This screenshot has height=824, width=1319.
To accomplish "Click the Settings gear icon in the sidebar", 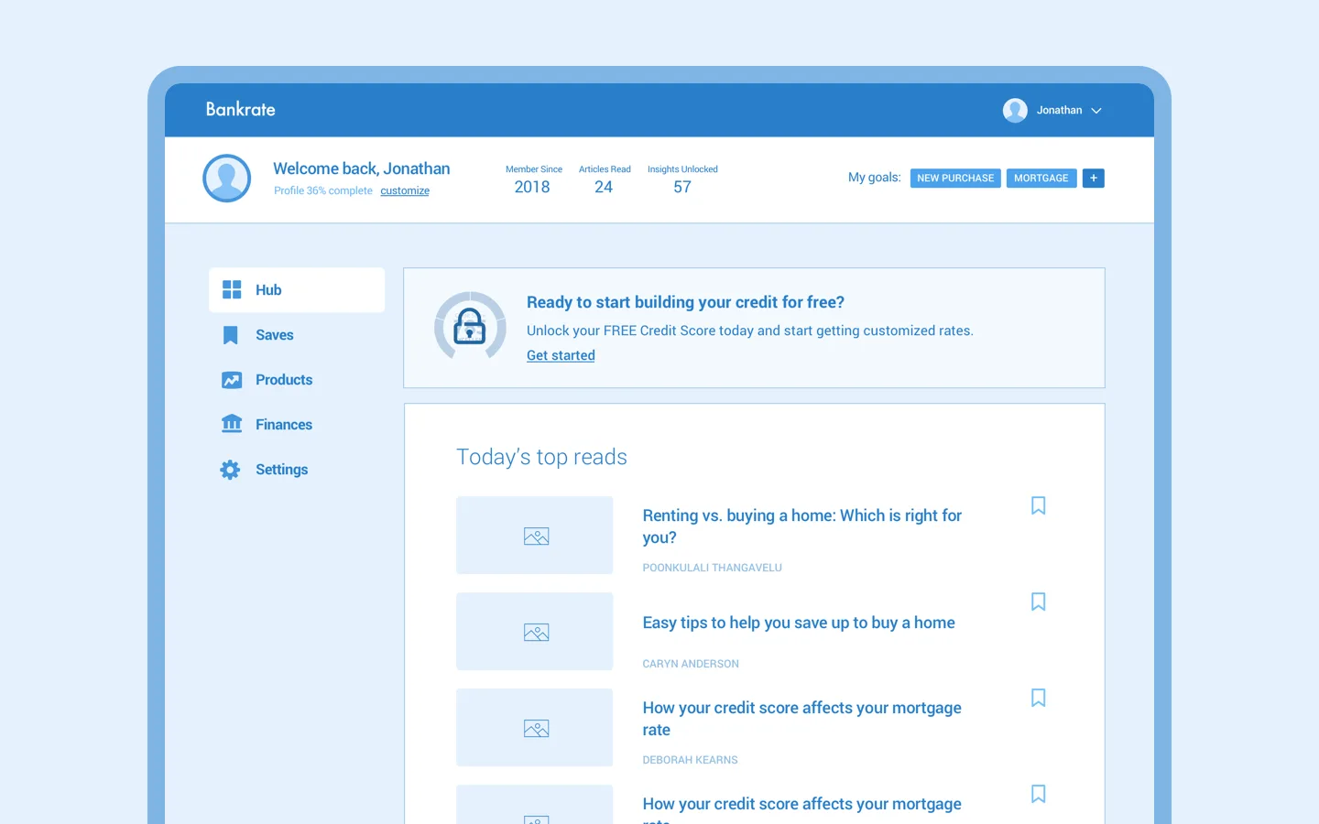I will [x=230, y=470].
